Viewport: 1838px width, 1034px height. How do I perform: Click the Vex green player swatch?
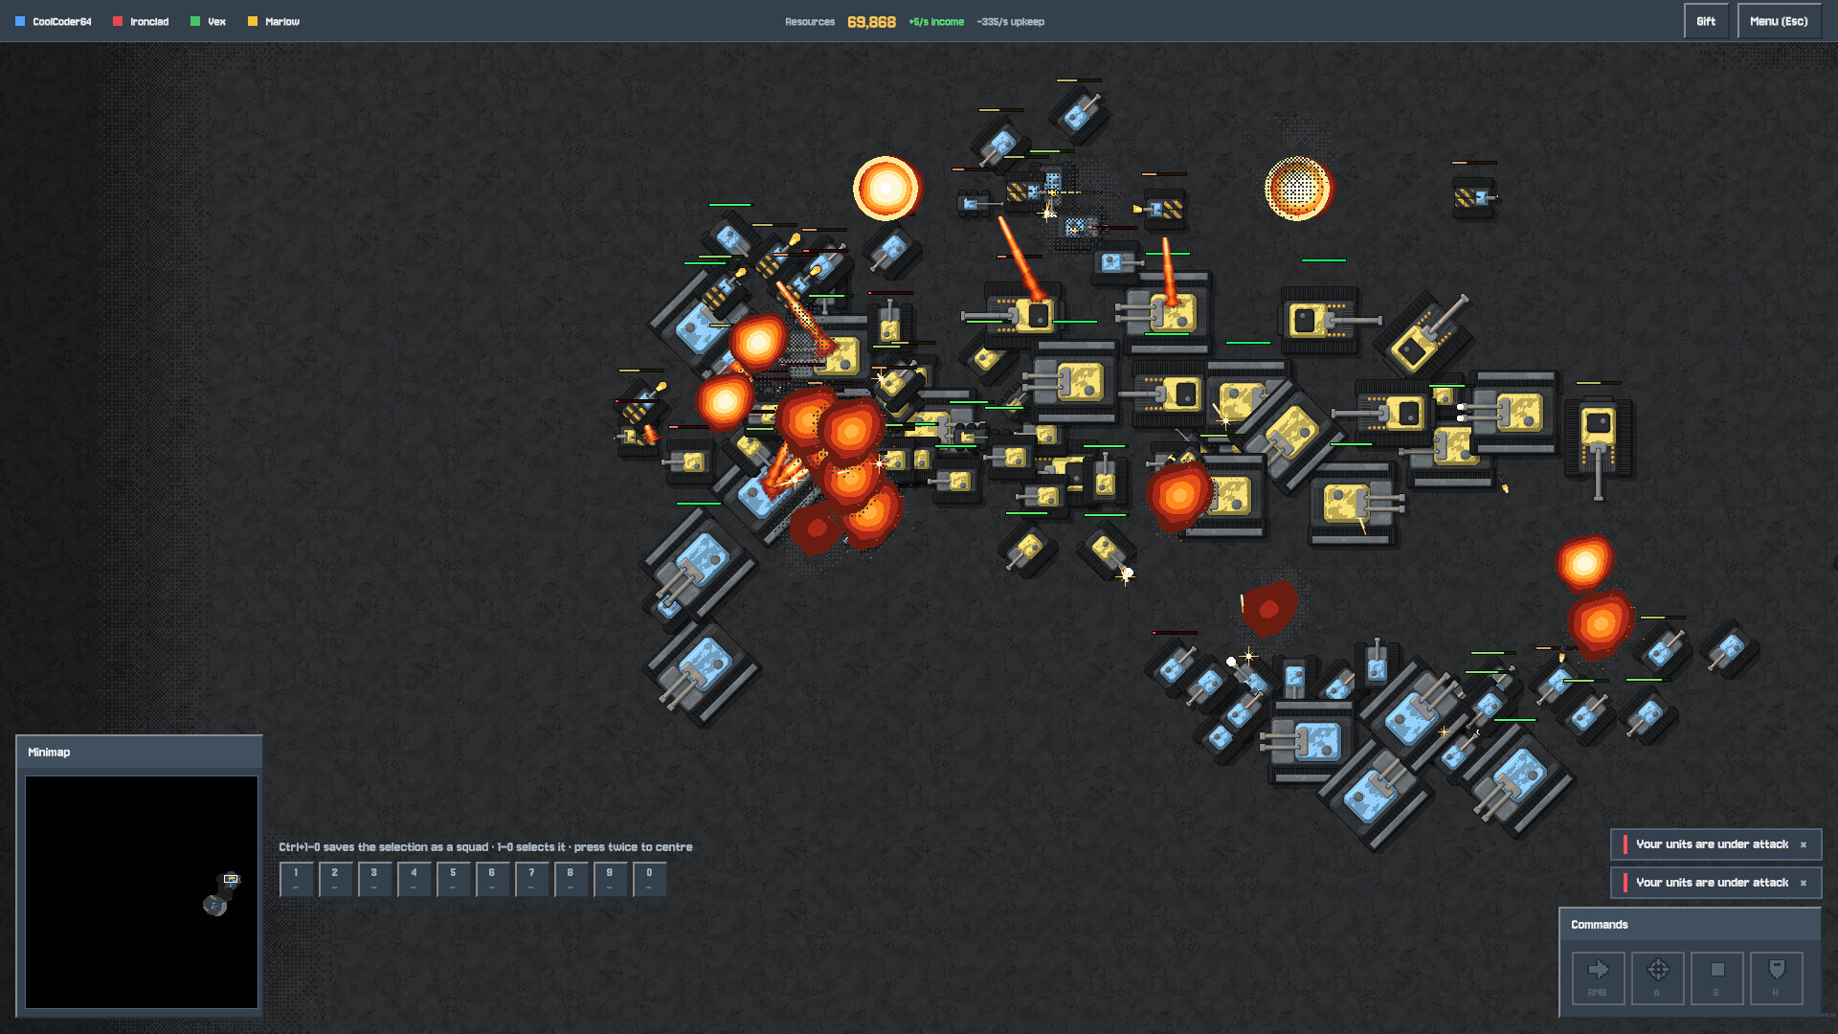tap(195, 21)
